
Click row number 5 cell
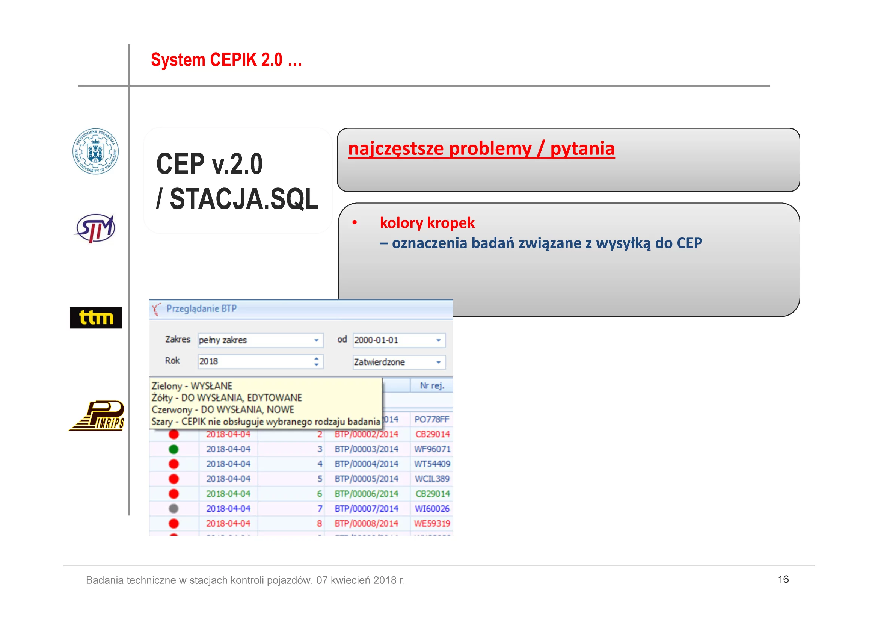point(291,479)
